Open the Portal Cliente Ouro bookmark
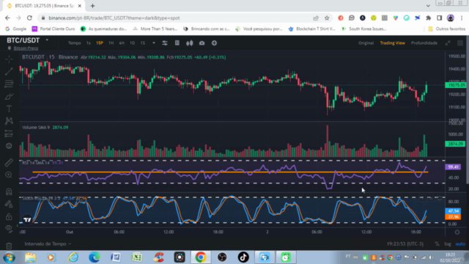The width and height of the screenshot is (469, 264). click(53, 29)
